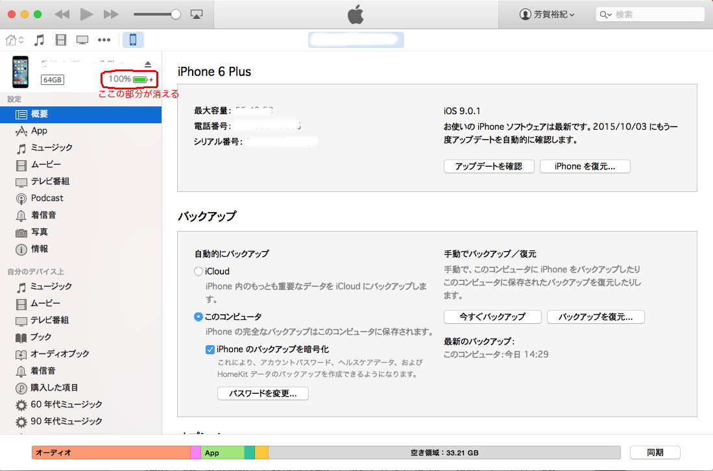Viewport: 713px width, 471px height.
Task: Click the teal storage bar segment
Action: coord(250,453)
